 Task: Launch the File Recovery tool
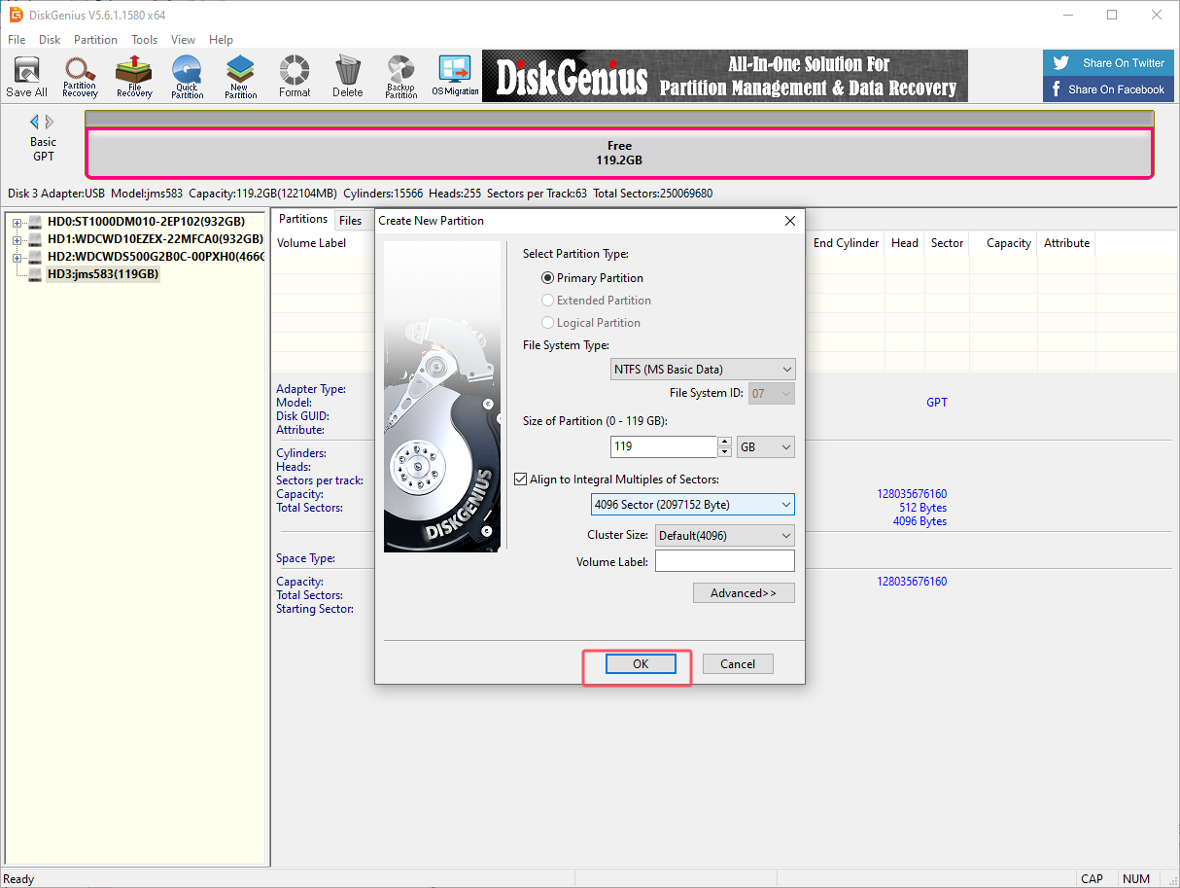coord(134,76)
